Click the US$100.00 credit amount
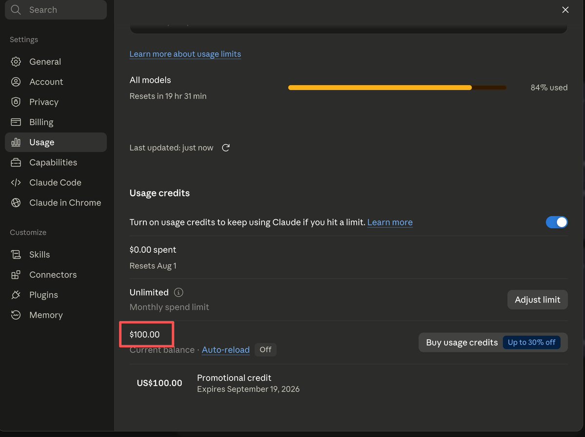 (x=159, y=383)
